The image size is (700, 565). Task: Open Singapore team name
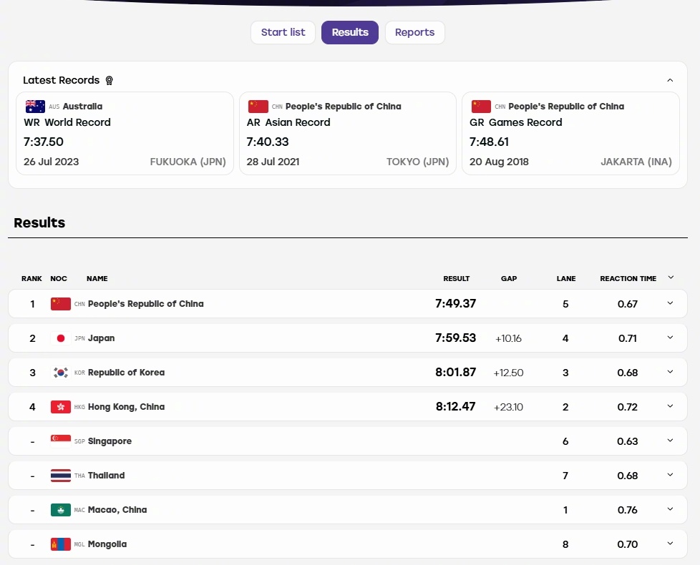tap(110, 441)
